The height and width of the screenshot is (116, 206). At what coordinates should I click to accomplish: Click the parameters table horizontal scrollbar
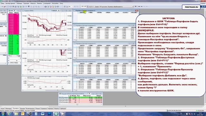click(80, 104)
